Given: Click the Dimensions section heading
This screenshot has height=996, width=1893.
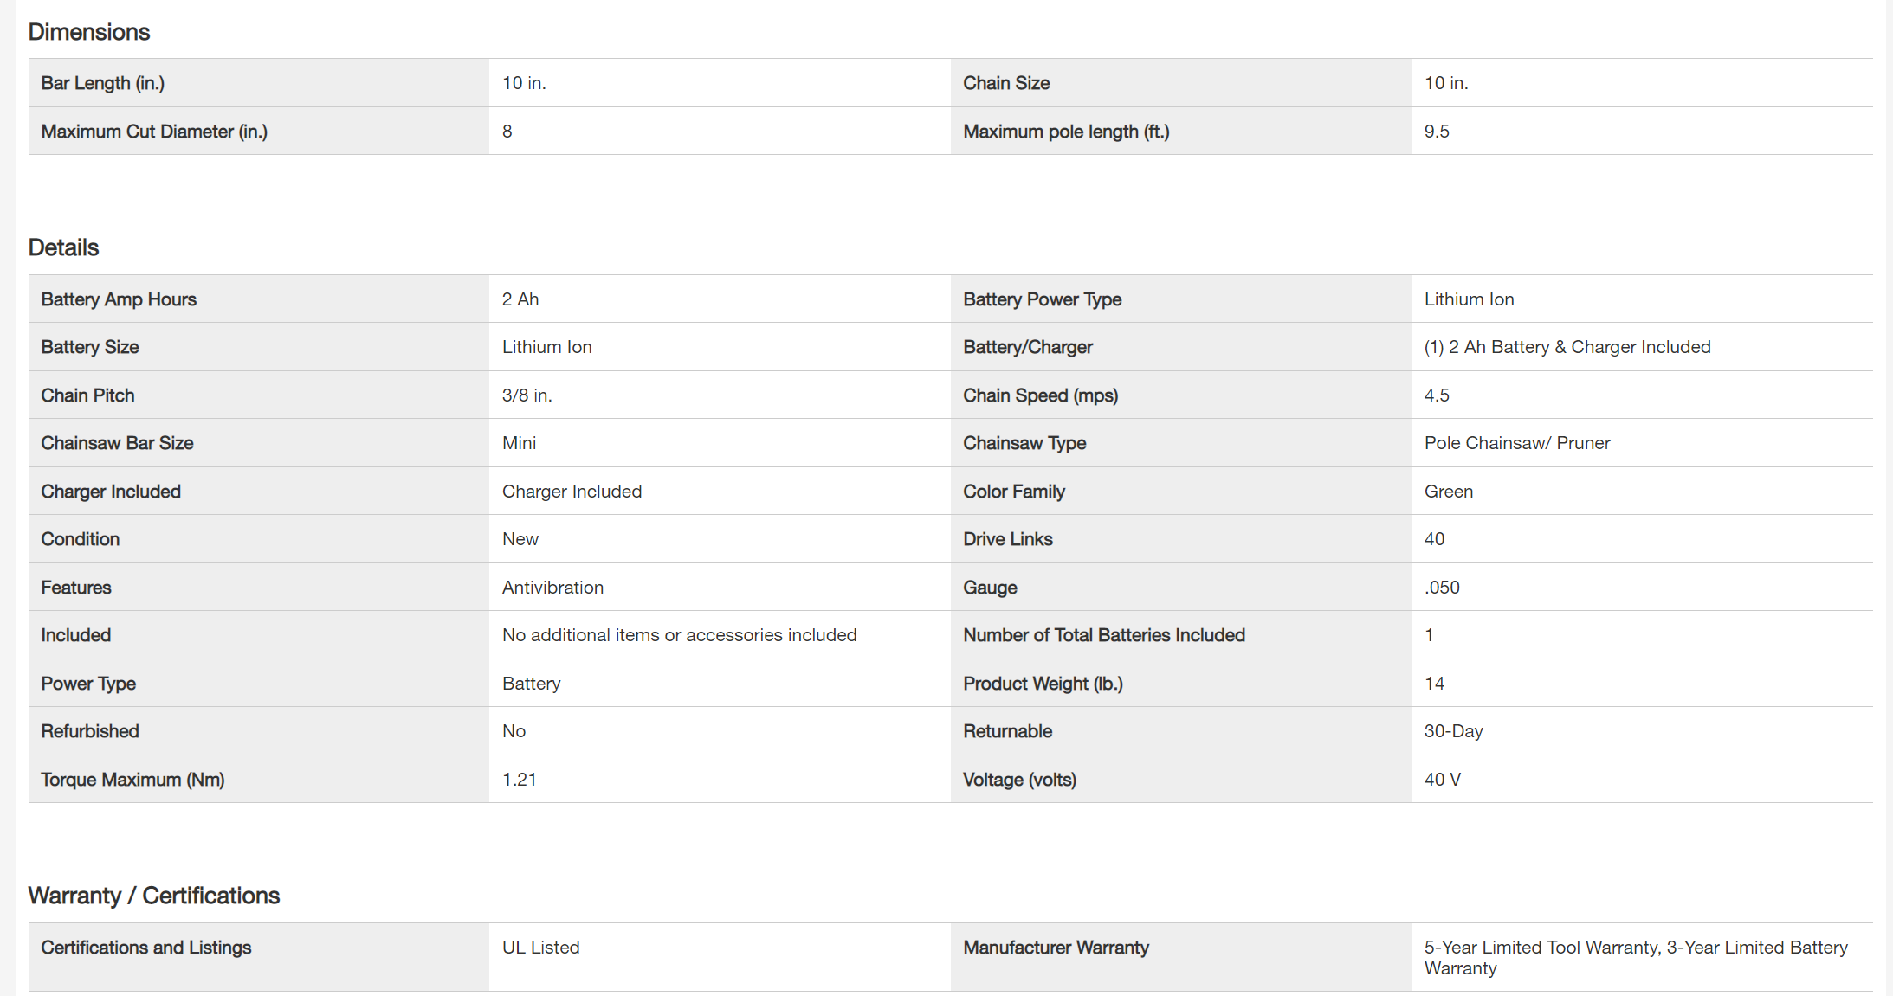Looking at the screenshot, I should pos(89,32).
